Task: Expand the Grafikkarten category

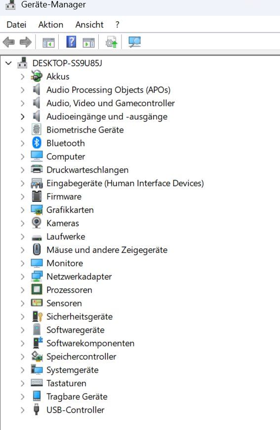Action: point(23,210)
